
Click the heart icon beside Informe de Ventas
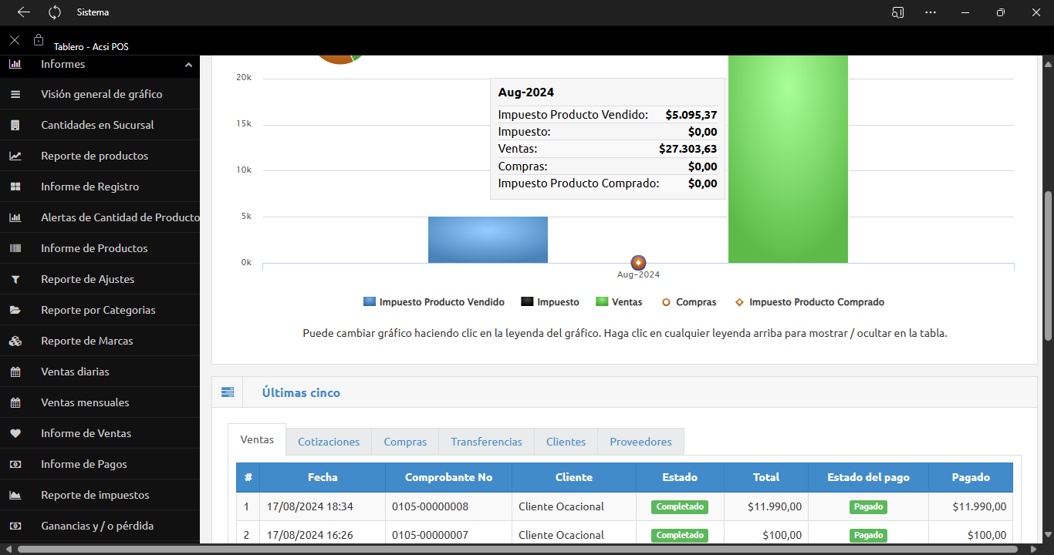(15, 433)
